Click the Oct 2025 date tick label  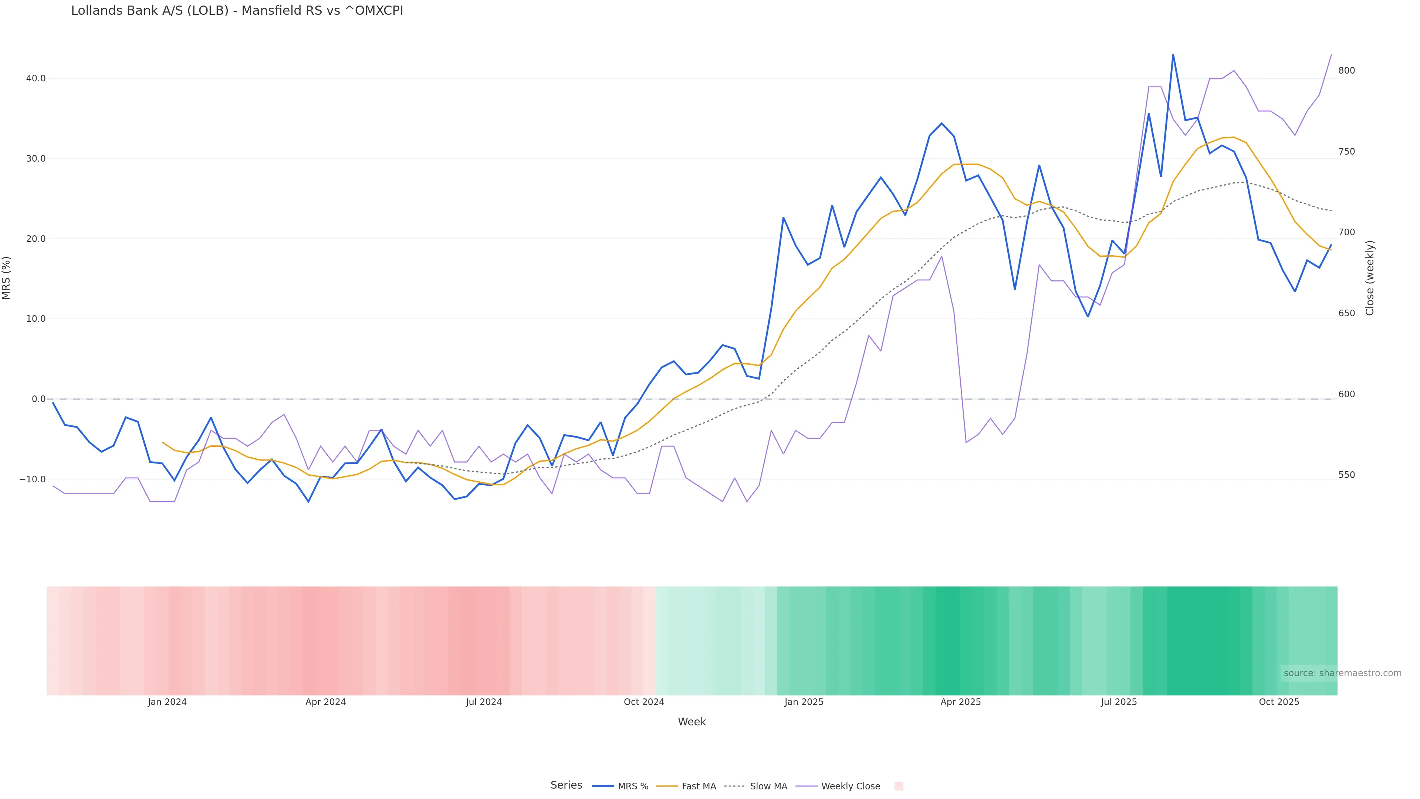(1279, 702)
